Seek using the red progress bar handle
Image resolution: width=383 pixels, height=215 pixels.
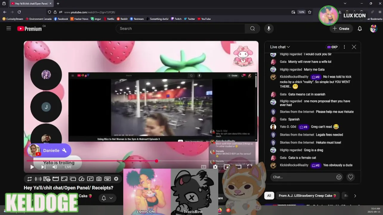click(x=156, y=161)
